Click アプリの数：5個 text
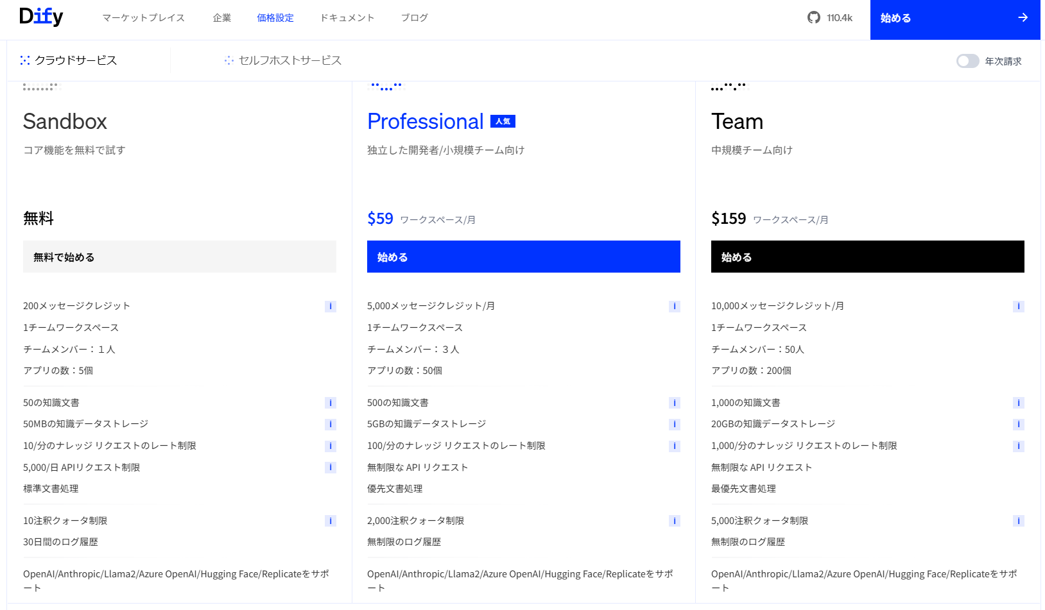 click(58, 371)
